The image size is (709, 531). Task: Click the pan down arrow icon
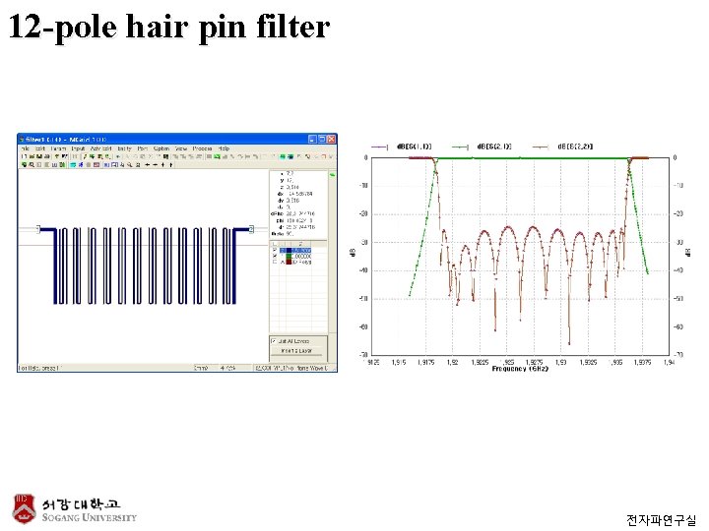pyautogui.click(x=170, y=165)
